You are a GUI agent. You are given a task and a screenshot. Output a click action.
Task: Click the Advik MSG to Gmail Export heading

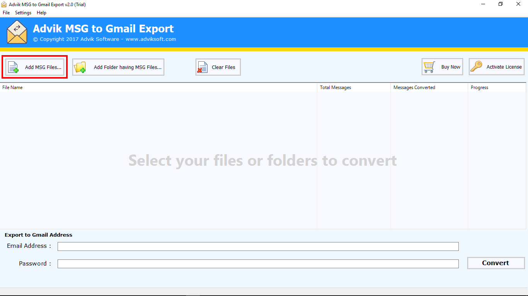[103, 29]
